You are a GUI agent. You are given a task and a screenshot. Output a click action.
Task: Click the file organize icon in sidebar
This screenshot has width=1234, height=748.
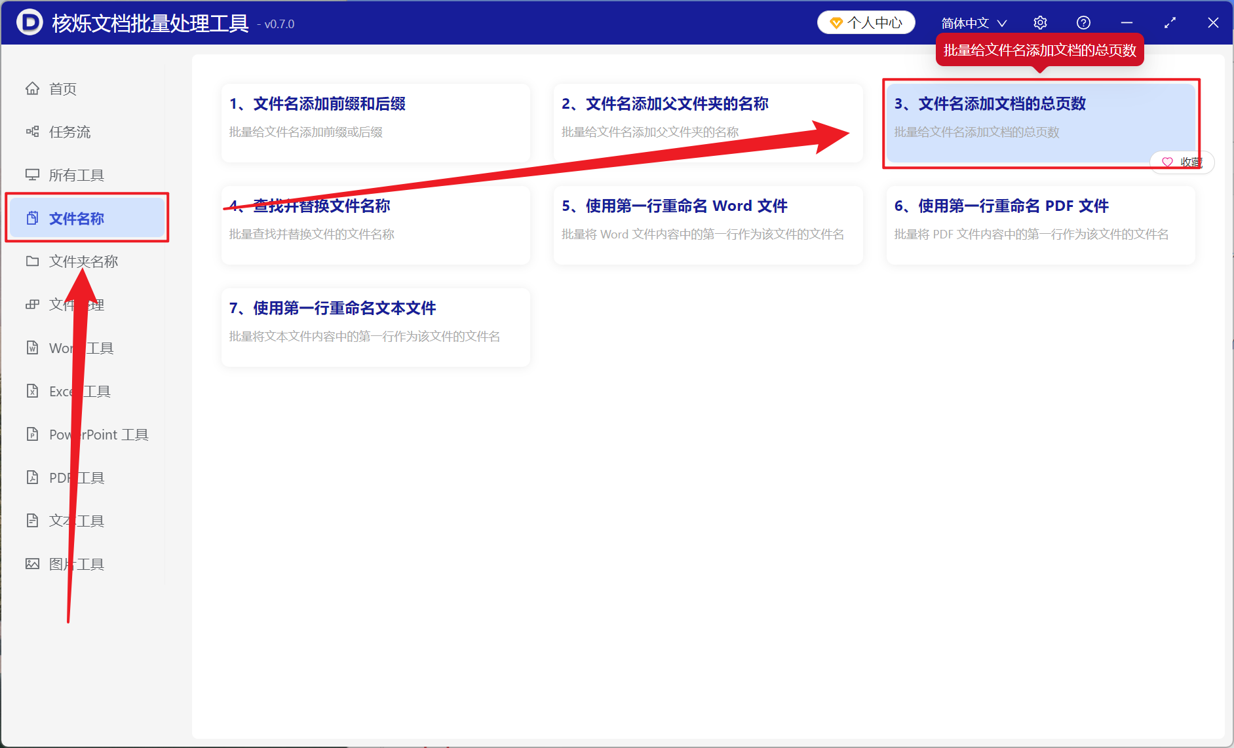pyautogui.click(x=32, y=305)
